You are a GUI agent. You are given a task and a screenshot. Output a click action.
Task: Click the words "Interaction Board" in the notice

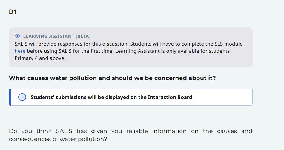click(x=170, y=97)
